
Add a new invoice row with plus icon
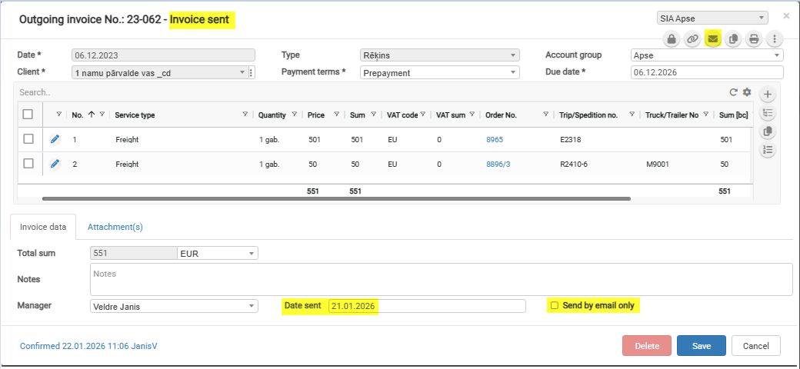[x=767, y=95]
